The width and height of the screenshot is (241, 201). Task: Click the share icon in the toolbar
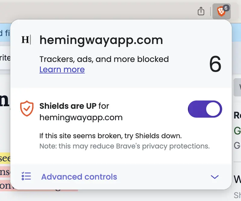coord(201,11)
